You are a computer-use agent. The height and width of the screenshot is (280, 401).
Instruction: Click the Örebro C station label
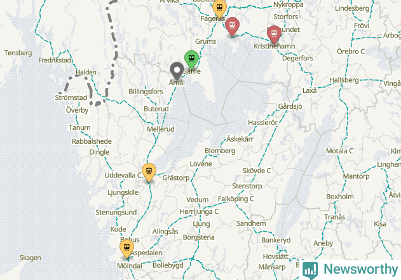pos(351,52)
